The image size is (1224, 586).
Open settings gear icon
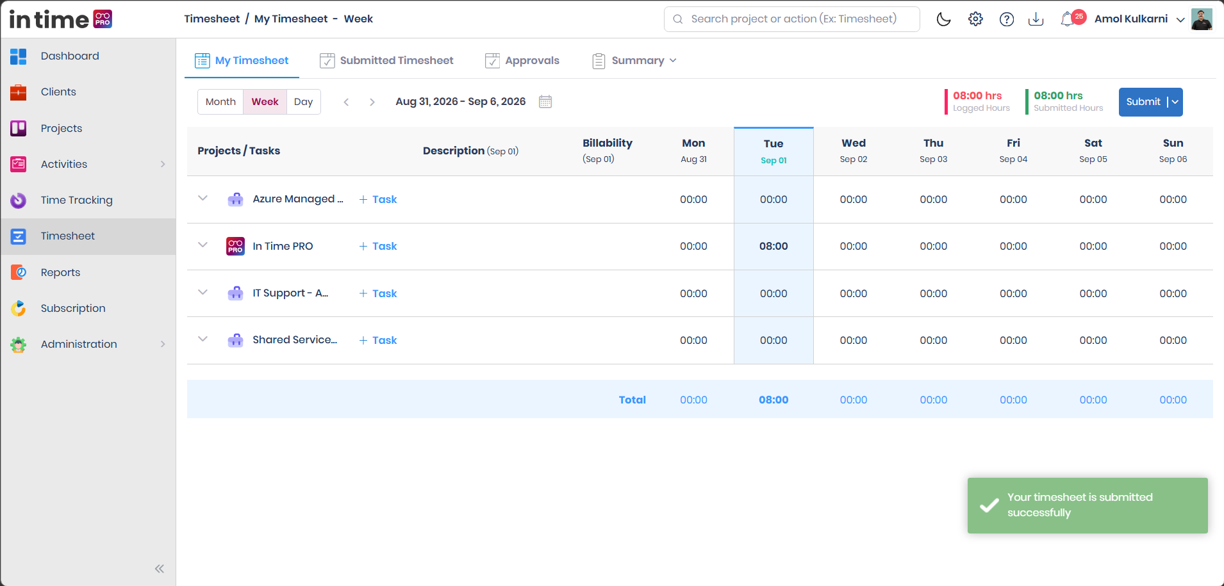tap(975, 19)
